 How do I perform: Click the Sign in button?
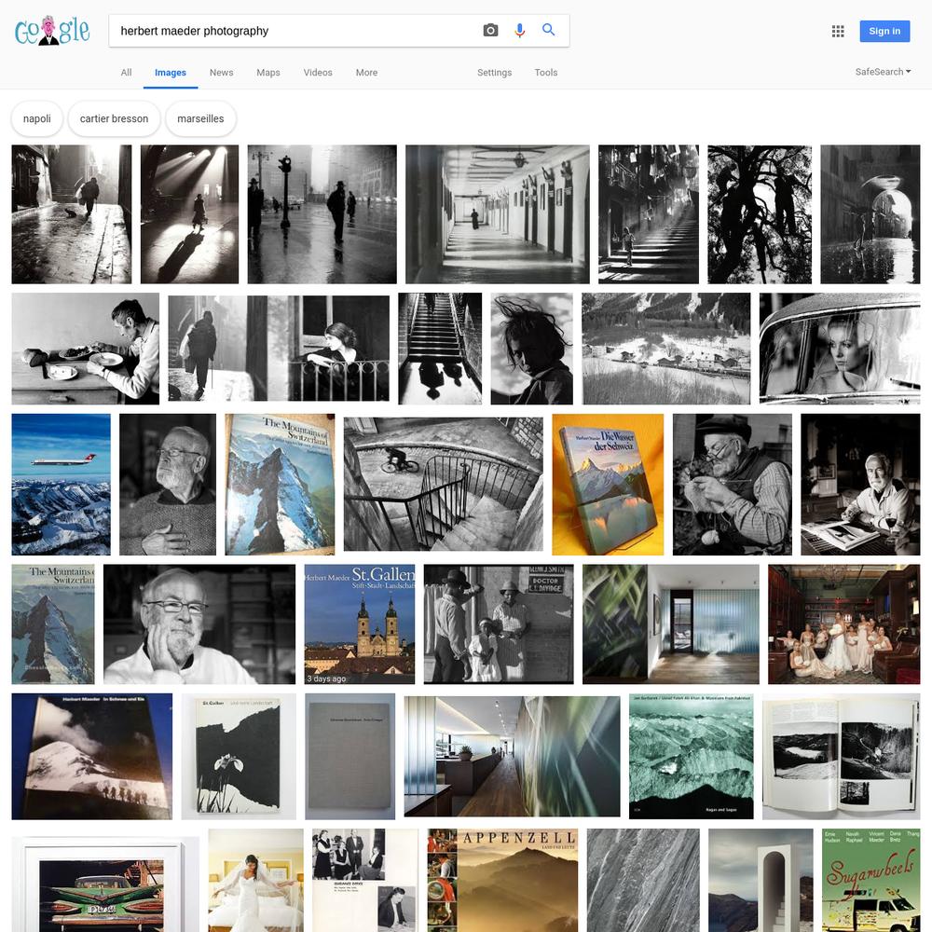[884, 31]
